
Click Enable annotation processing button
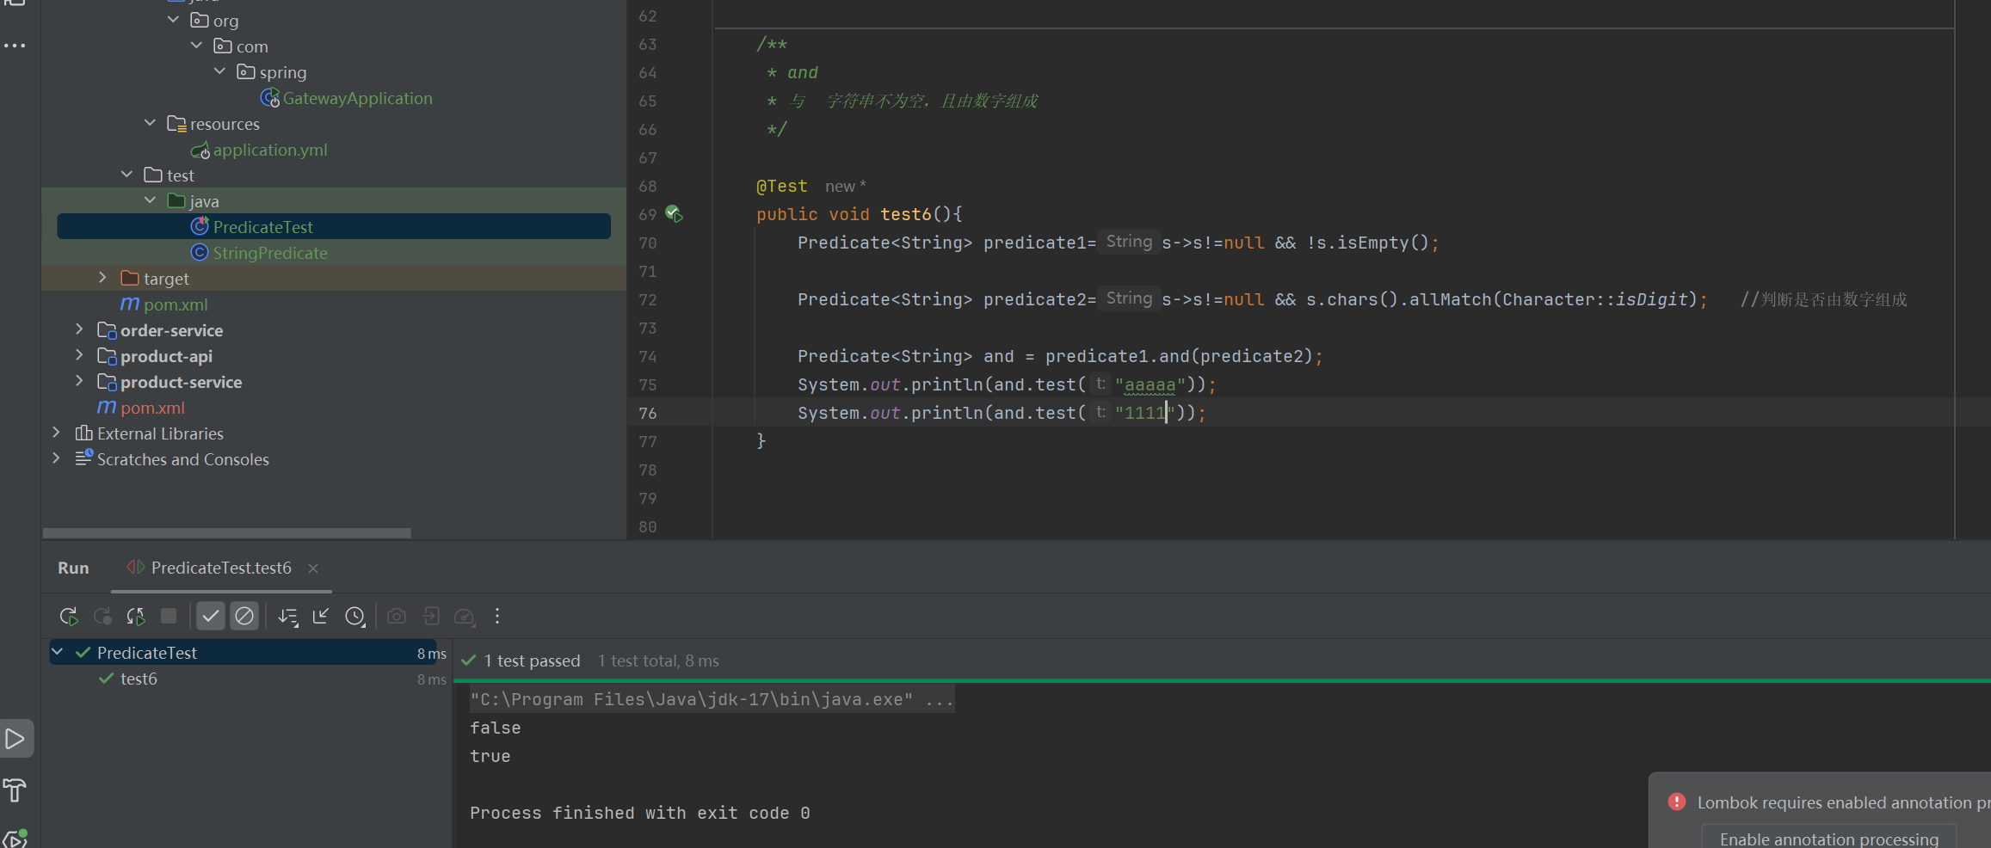pyautogui.click(x=1829, y=839)
